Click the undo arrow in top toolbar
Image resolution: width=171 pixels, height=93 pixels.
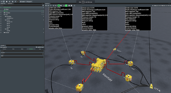pos(1,2)
